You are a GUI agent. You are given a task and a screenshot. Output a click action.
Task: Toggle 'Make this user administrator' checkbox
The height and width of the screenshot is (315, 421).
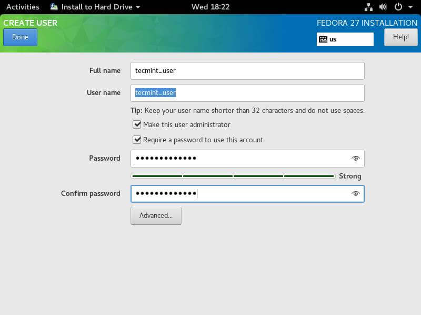[x=137, y=125]
